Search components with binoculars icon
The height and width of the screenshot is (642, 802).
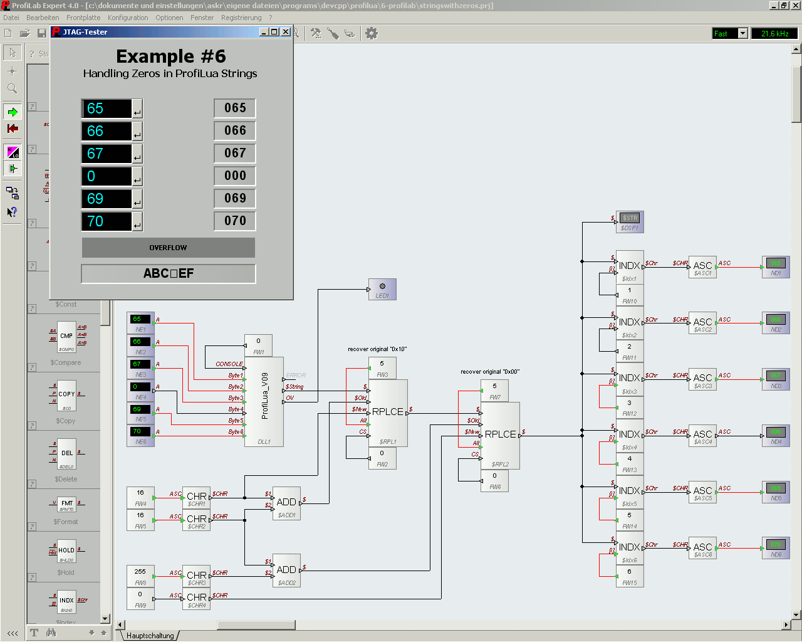click(x=51, y=633)
